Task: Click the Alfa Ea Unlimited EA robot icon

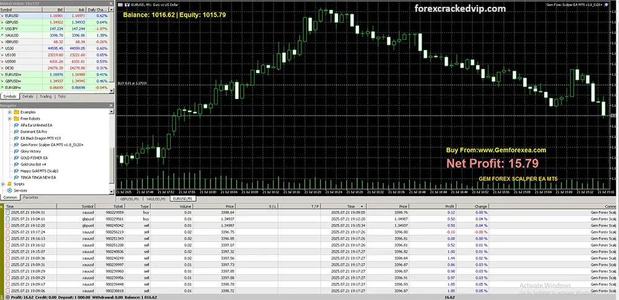Action: (x=17, y=125)
